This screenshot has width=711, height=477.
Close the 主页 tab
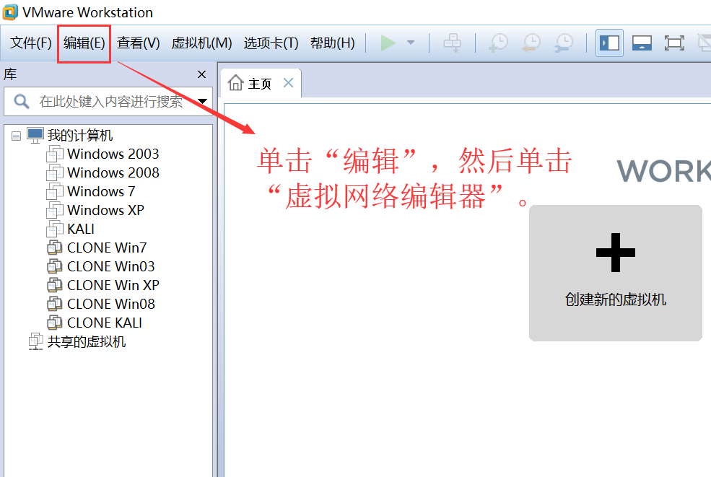tap(289, 83)
